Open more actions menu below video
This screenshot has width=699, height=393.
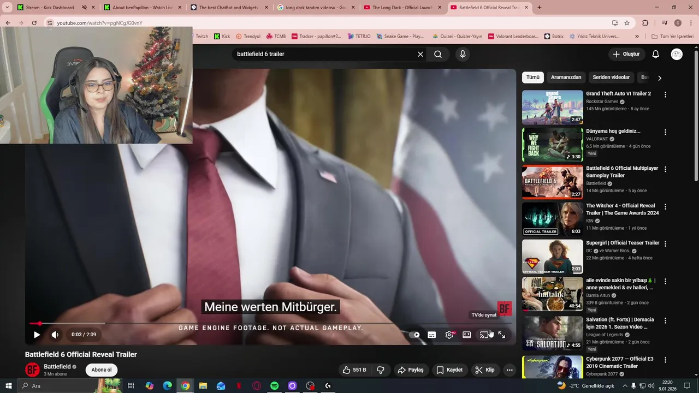tap(510, 370)
